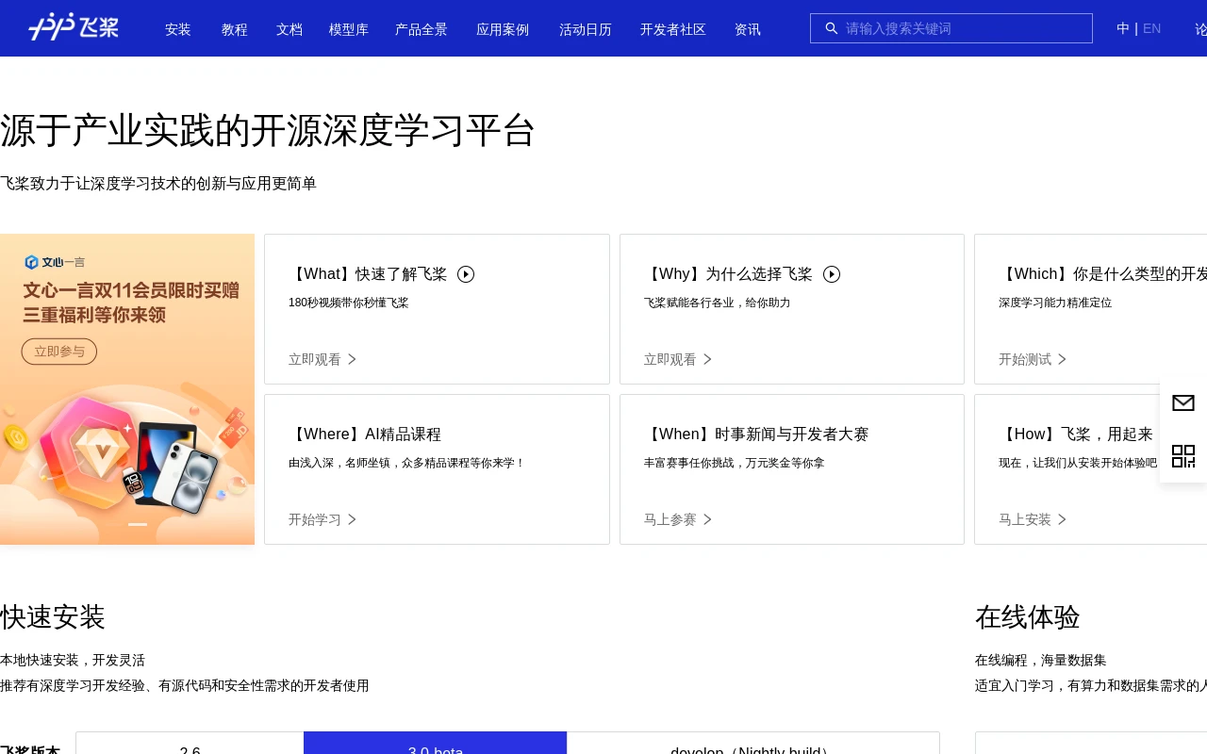Focus the search keyword input field

point(962,28)
